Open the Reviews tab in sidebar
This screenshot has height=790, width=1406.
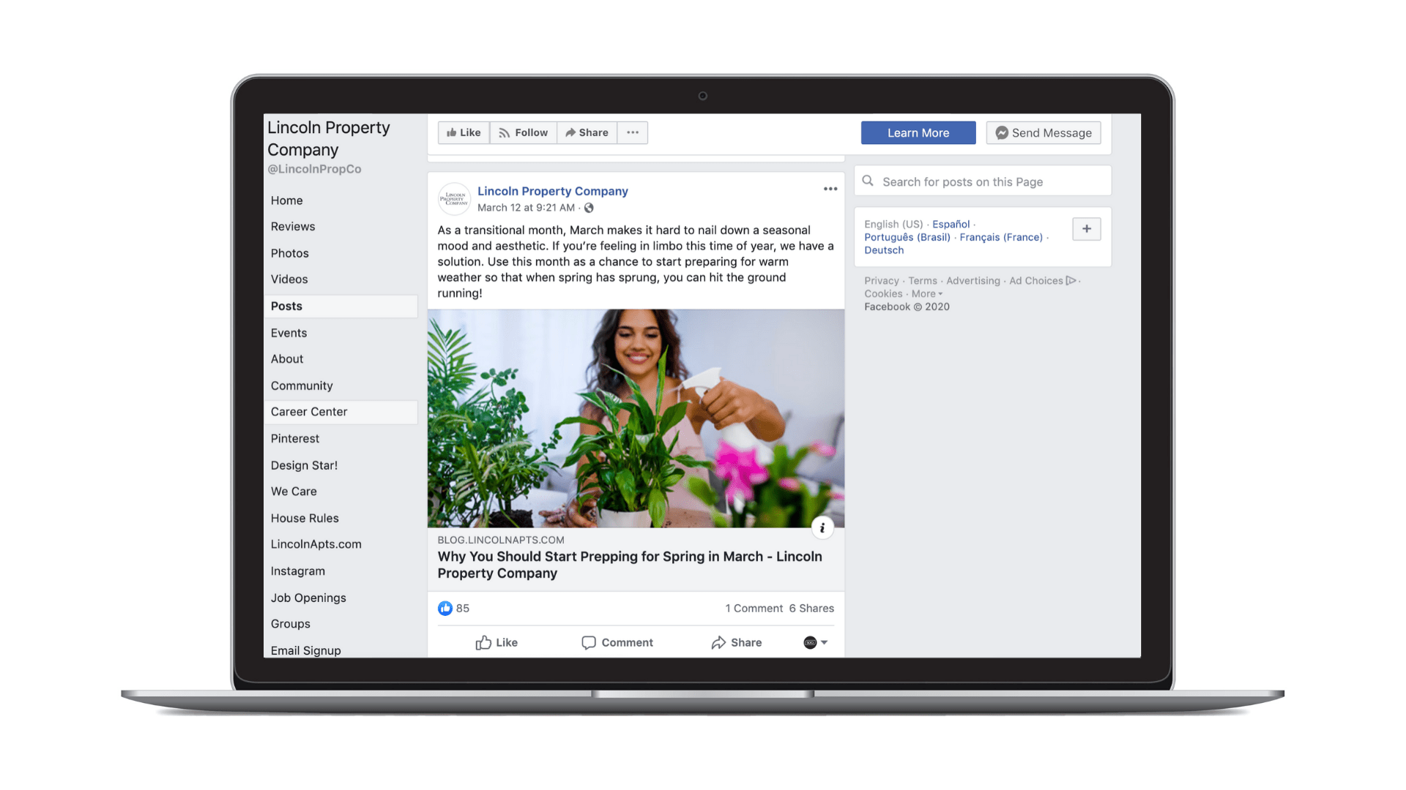tap(293, 227)
